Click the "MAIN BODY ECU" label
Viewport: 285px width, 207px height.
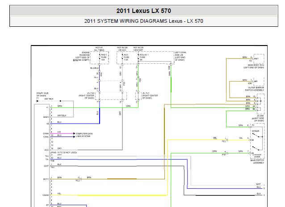(254, 66)
